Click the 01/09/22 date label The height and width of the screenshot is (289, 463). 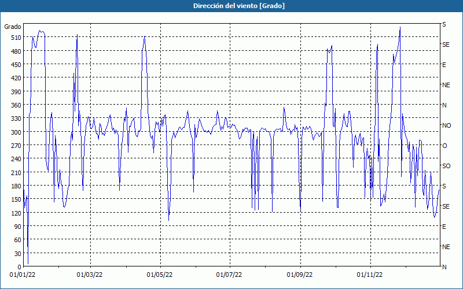coord(300,275)
